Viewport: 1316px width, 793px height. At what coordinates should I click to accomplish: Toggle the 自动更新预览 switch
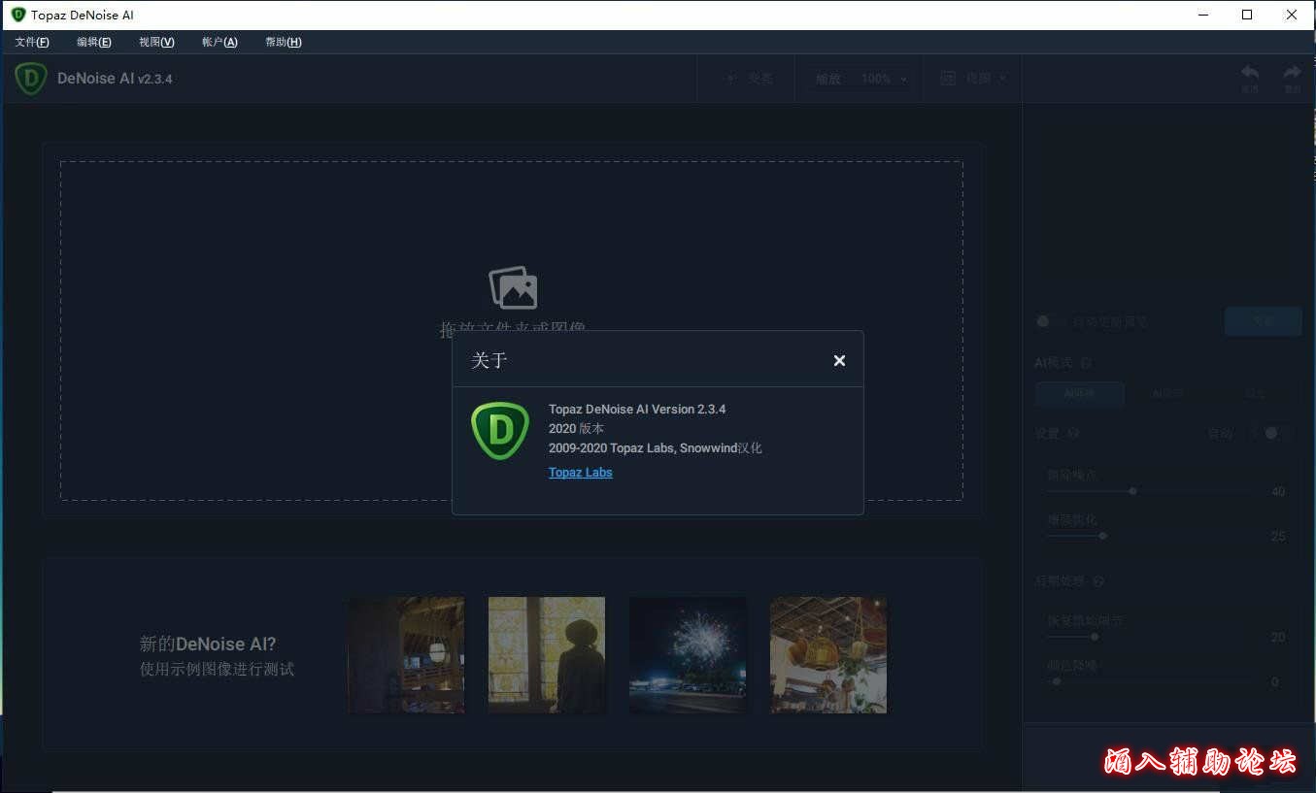[x=1043, y=321]
